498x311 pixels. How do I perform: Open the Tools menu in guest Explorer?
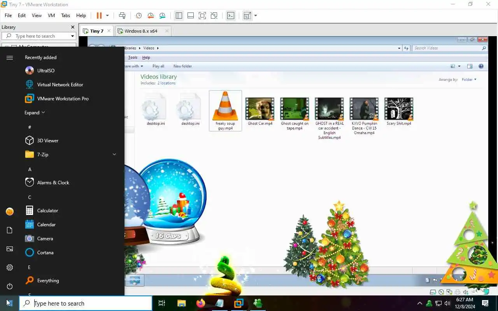coord(133,58)
